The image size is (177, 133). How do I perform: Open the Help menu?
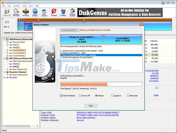click(x=37, y=6)
